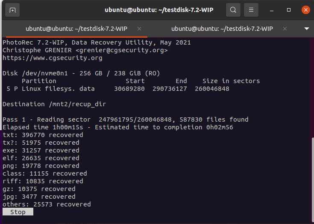The width and height of the screenshot is (314, 224).
Task: Switch to the second terminal tab
Action: pyautogui.click(x=222, y=29)
